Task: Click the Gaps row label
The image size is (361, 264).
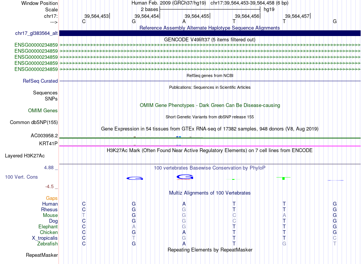Action: point(52,198)
